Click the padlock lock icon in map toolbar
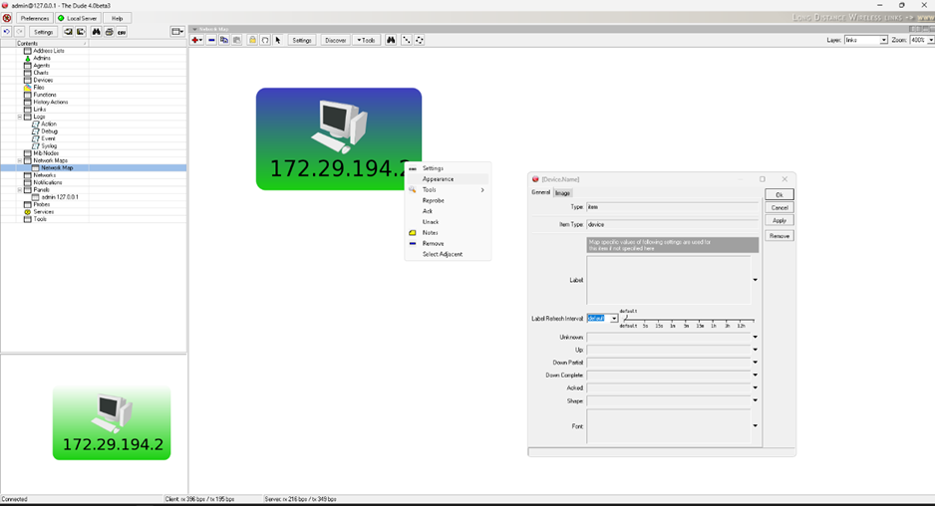 (x=252, y=40)
